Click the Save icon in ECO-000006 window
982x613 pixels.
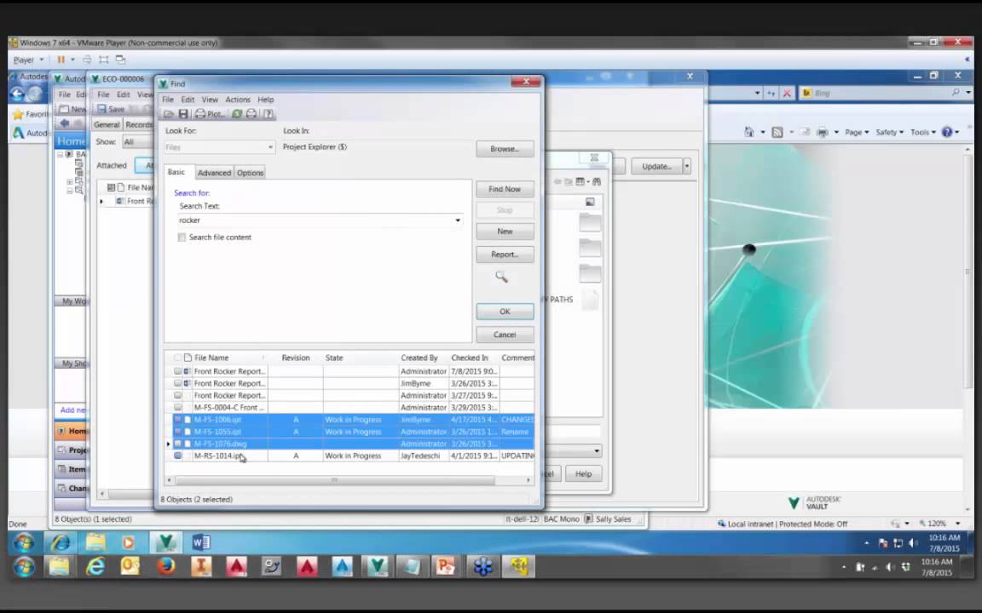[111, 109]
